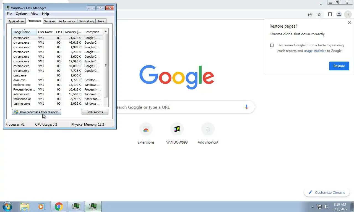Sort processes by Image Name column

coord(24,32)
